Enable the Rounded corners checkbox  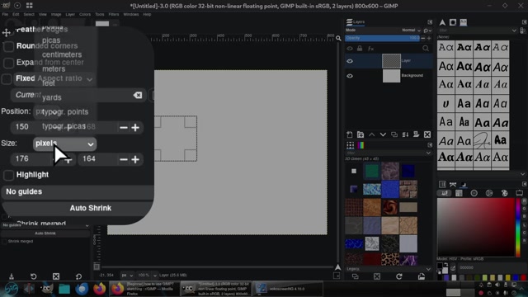click(8, 46)
